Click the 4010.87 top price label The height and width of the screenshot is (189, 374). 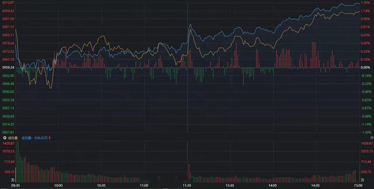[x=8, y=3]
